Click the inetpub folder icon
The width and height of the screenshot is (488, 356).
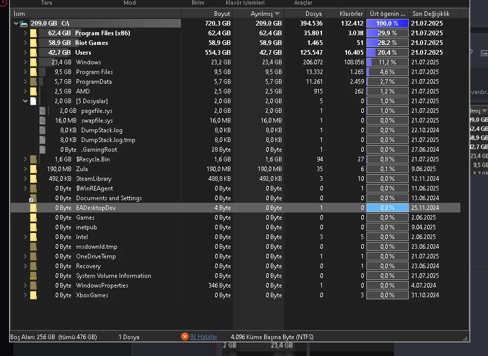click(x=33, y=227)
